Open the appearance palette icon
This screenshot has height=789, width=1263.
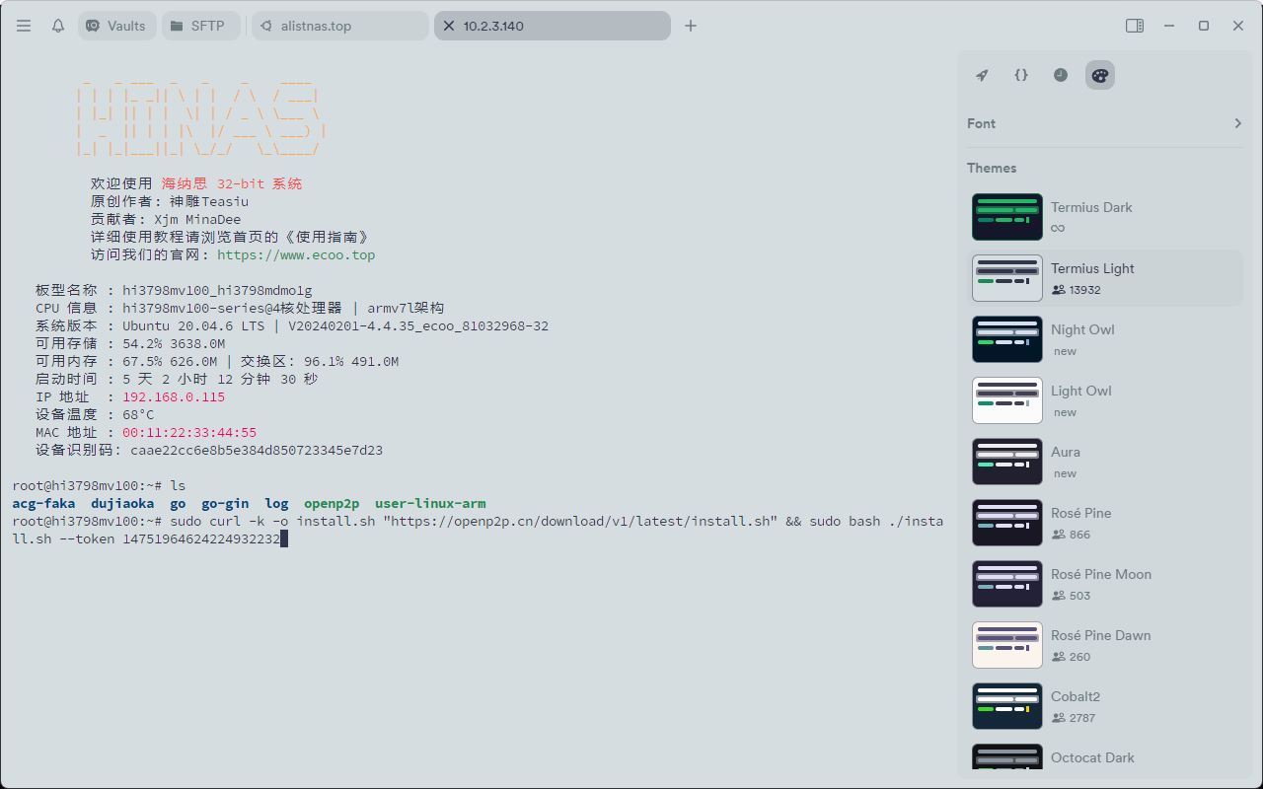tap(1100, 75)
